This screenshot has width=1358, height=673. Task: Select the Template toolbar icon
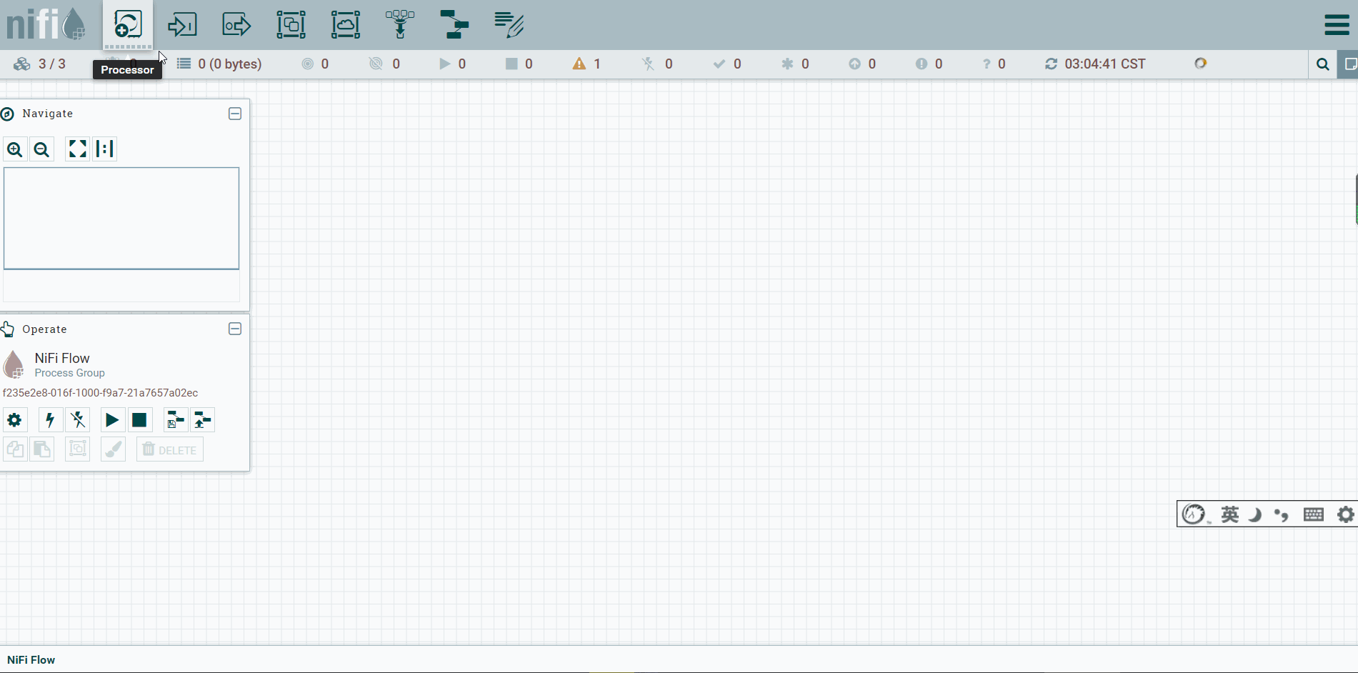pos(454,25)
